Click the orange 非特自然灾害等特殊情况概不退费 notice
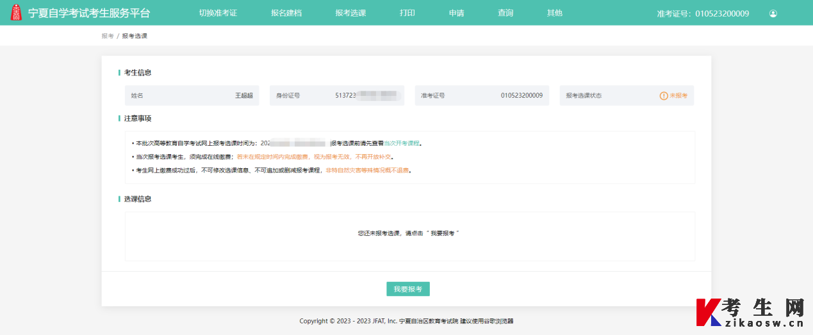The width and height of the screenshot is (813, 335). tap(367, 171)
